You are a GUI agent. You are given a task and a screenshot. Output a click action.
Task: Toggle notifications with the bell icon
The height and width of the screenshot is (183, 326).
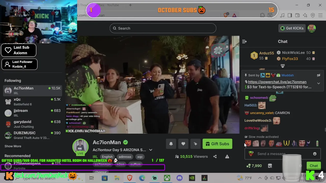(x=171, y=144)
